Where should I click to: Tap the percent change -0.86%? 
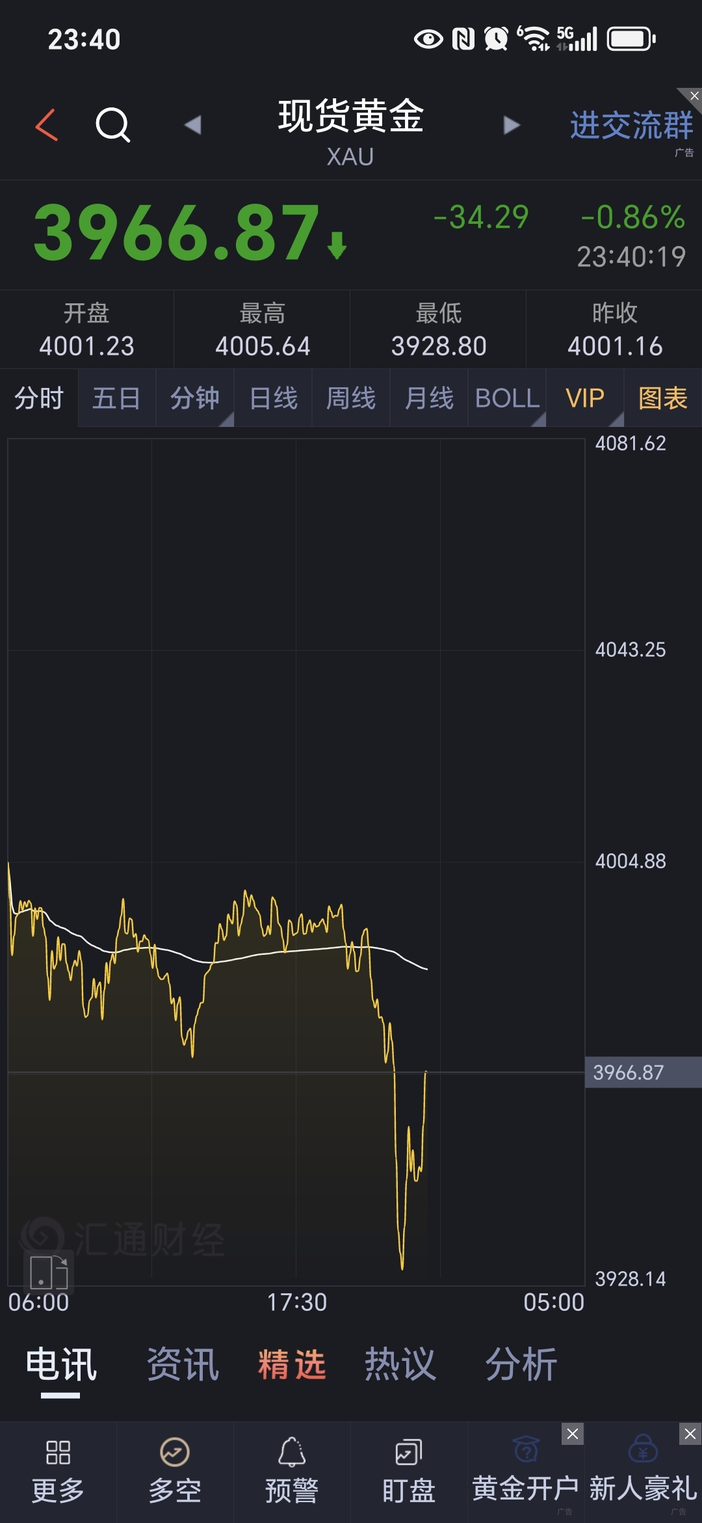[x=632, y=217]
